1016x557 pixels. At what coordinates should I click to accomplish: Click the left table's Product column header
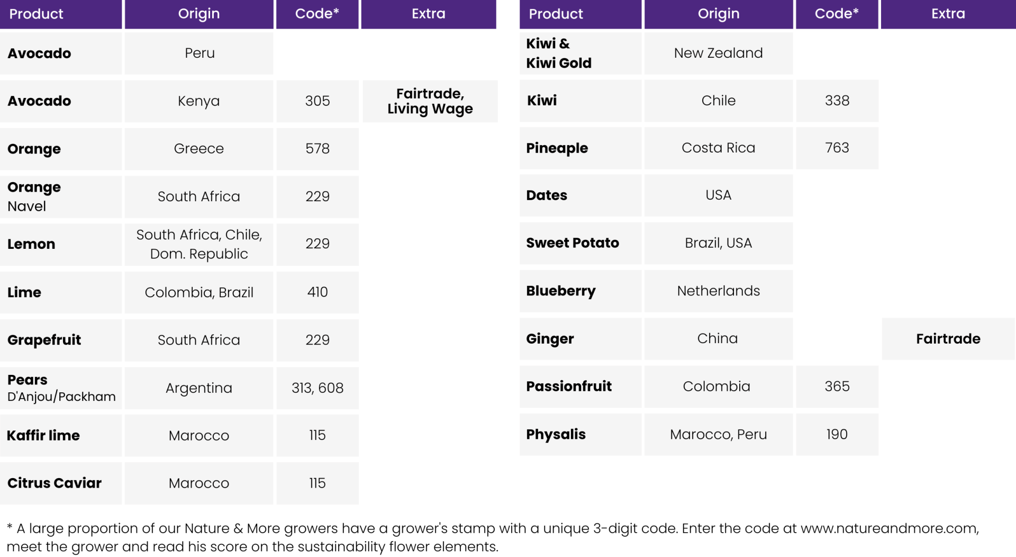(x=61, y=14)
